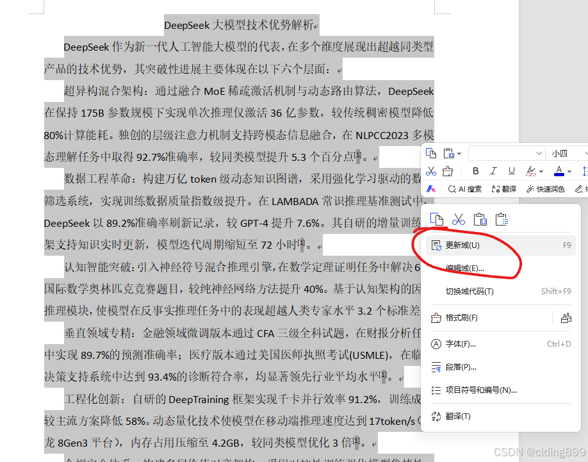Toggle Italic formatting (I)
Image resolution: width=588 pixels, height=462 pixels.
point(493,171)
